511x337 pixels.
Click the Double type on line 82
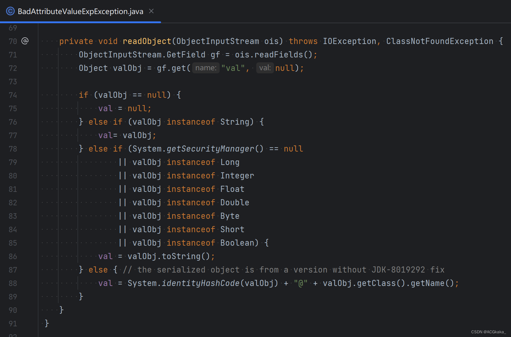coord(235,203)
